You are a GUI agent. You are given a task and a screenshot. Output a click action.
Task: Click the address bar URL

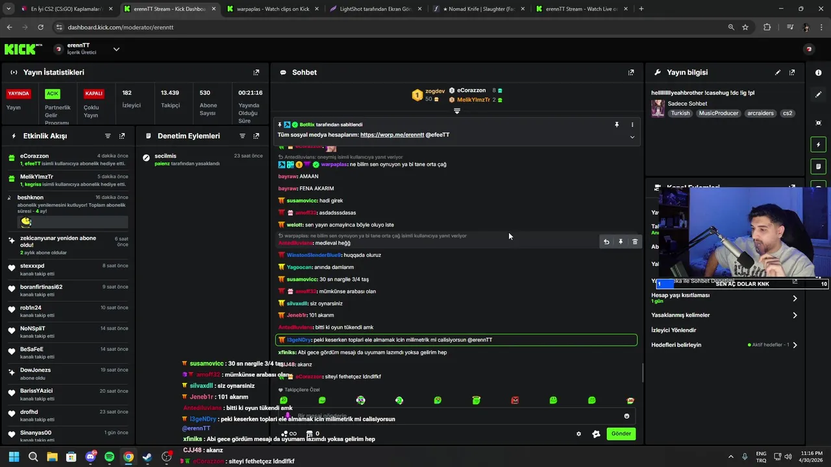pyautogui.click(x=121, y=27)
